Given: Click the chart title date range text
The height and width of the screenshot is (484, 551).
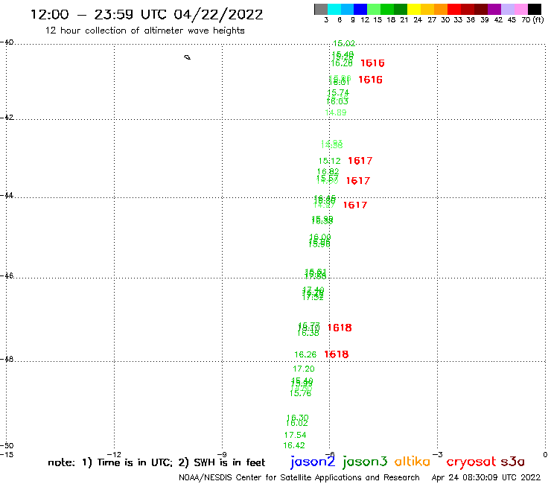Looking at the screenshot, I should tap(147, 15).
